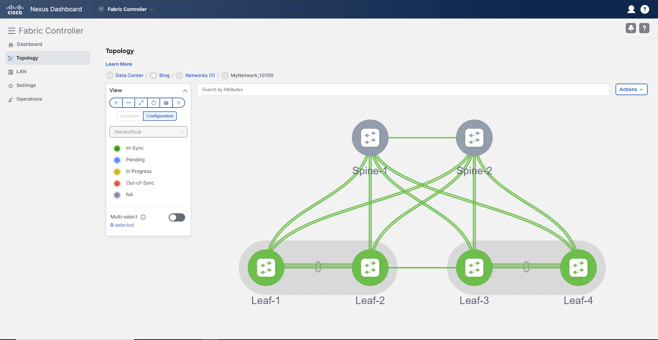Zoom out the topology view
Screen dimensions: 658x340
point(129,103)
